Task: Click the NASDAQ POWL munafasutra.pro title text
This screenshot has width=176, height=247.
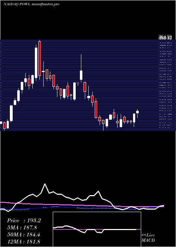Action: pyautogui.click(x=31, y=4)
